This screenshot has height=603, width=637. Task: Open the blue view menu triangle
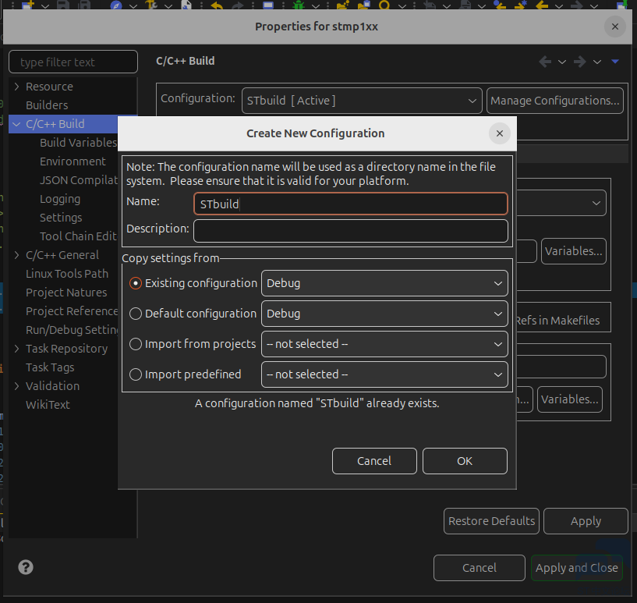pyautogui.click(x=615, y=62)
